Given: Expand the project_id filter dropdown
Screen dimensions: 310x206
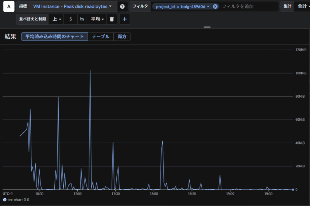Looking at the screenshot, I should coord(208,7).
